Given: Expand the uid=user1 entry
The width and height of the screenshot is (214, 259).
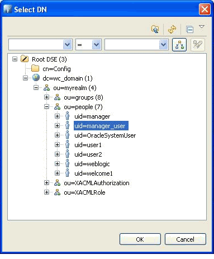Looking at the screenshot, I should 57,145.
